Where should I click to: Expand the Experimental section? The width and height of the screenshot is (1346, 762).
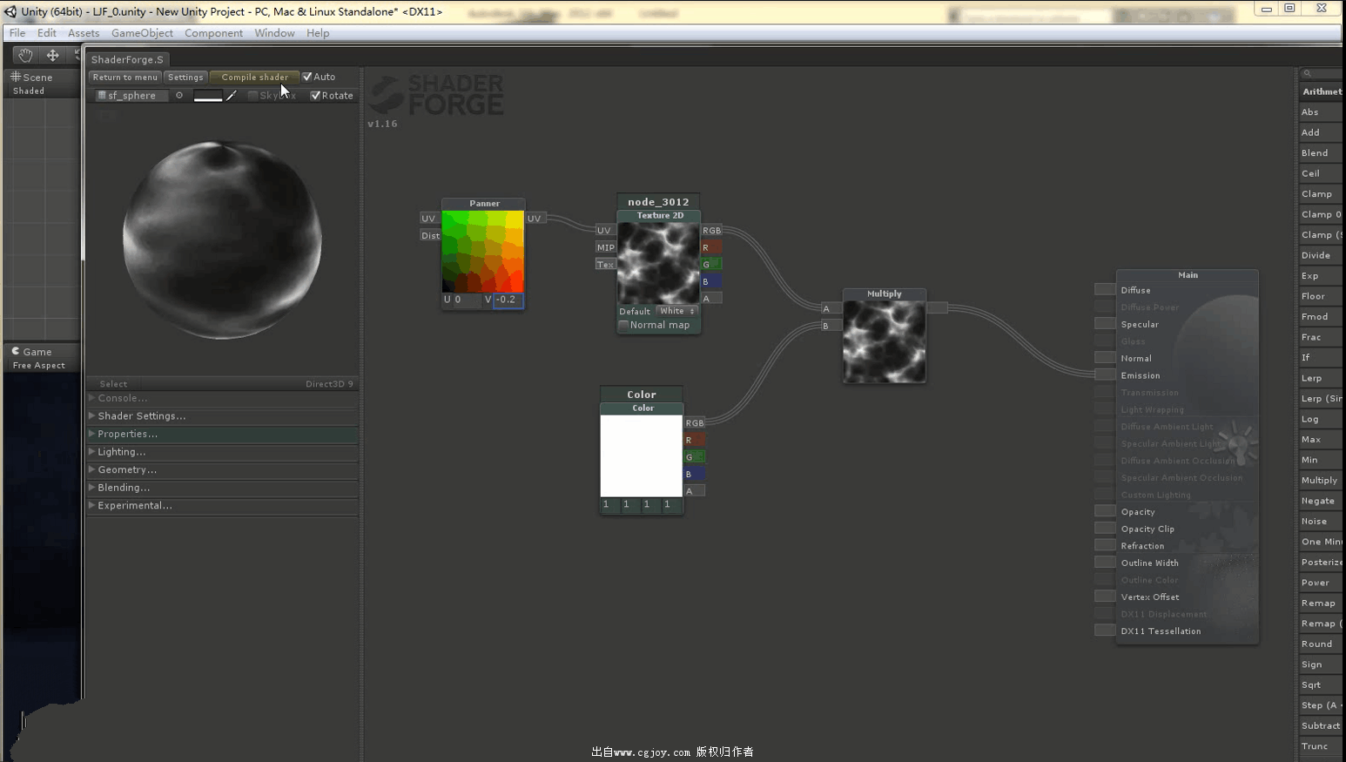(x=222, y=505)
